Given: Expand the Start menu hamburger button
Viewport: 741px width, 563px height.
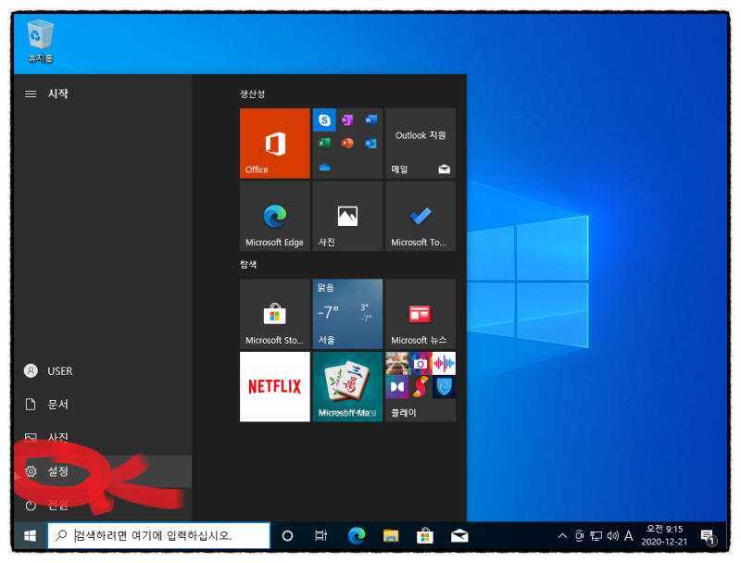Looking at the screenshot, I should [31, 94].
